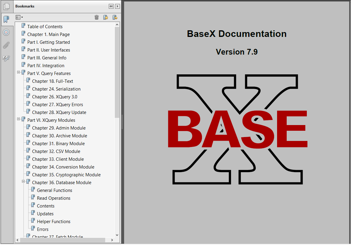
Task: Click the horizontal scrollbar thumb in bookmarks
Action: [63, 240]
